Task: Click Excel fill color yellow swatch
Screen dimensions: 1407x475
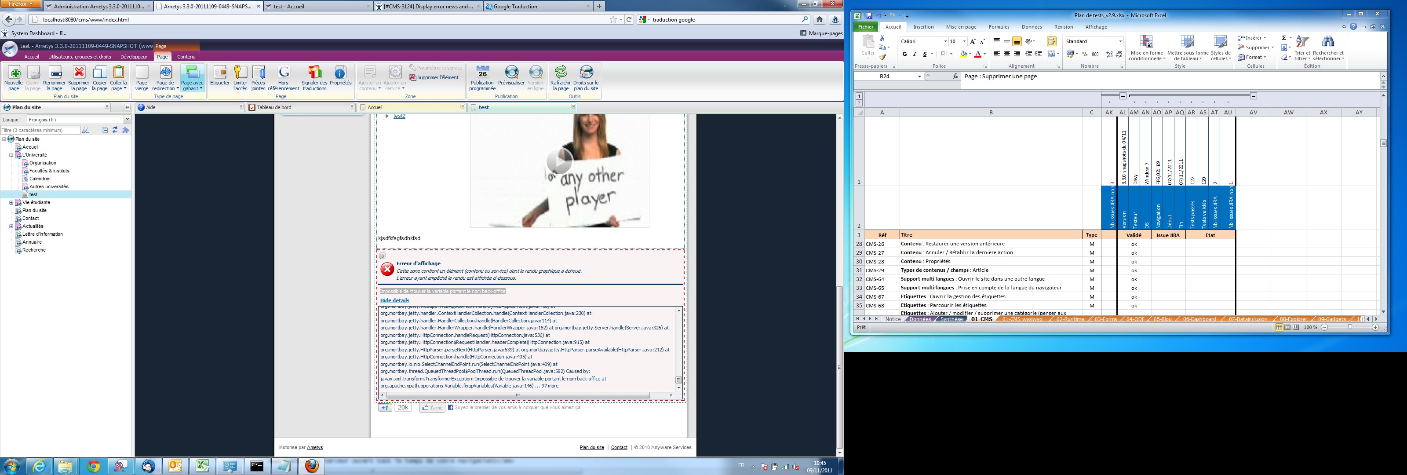Action: point(963,54)
